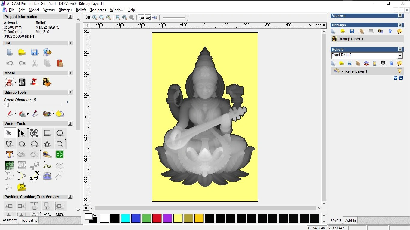This screenshot has width=410, height=230.
Task: Toggle visibility bulb of Relief Layer 1
Action: tap(399, 71)
